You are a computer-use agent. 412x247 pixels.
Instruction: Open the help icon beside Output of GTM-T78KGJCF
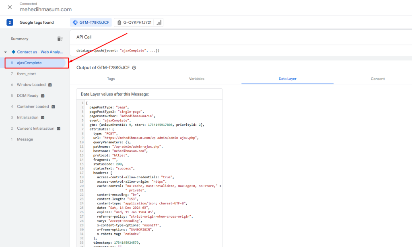point(134,67)
